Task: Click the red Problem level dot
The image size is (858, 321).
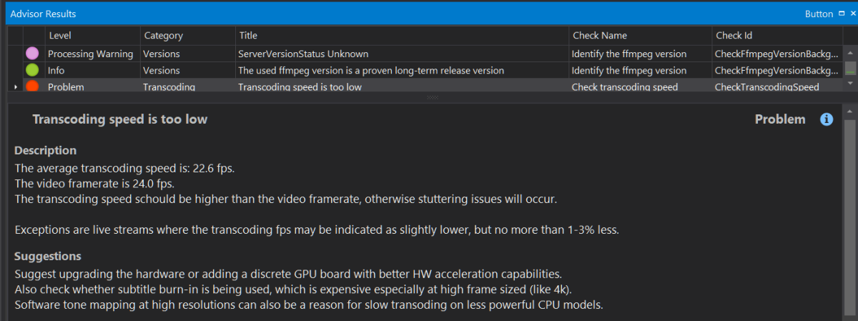Action: point(32,87)
